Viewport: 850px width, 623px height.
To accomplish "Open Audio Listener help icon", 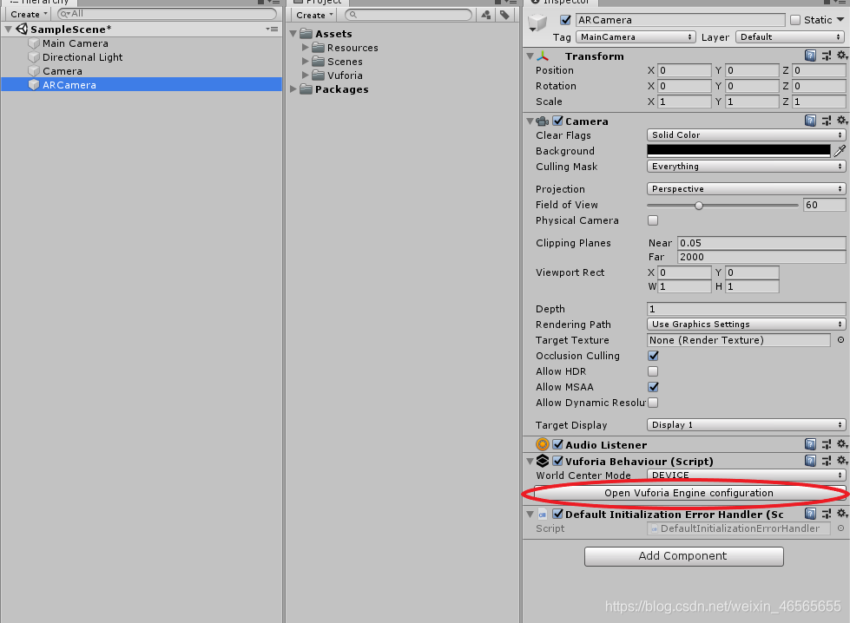I will [810, 444].
